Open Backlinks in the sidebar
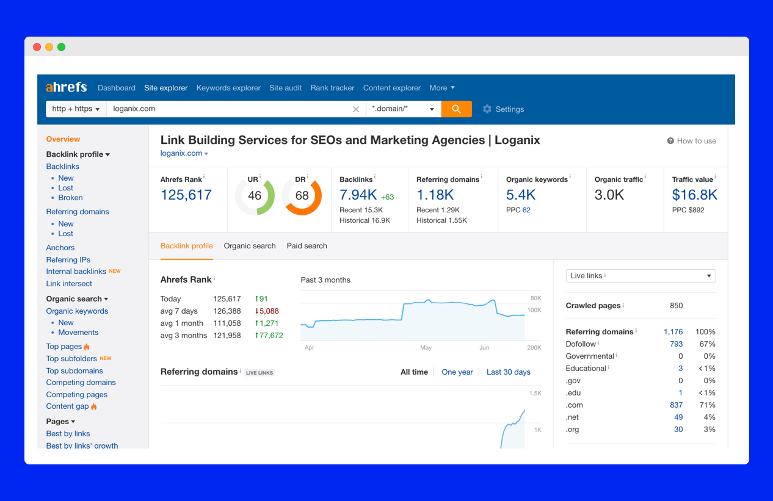Screen dimensions: 773x501 [63, 167]
